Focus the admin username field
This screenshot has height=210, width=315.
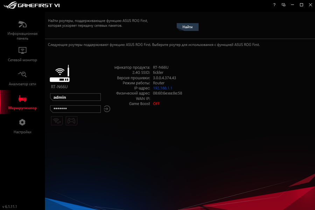click(x=75, y=97)
